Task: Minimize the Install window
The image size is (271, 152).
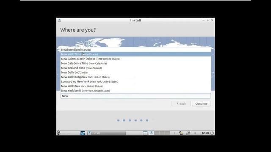Action: [x=203, y=20]
